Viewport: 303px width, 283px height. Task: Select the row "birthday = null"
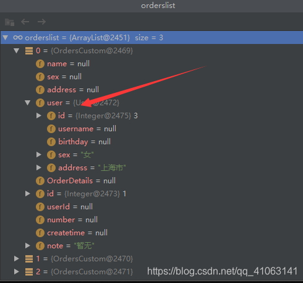[x=151, y=142]
